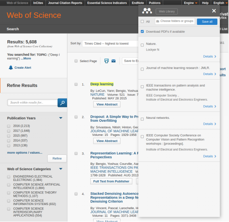This screenshot has width=229, height=222.
Task: Open the Sort by dropdown
Action: tap(110, 43)
